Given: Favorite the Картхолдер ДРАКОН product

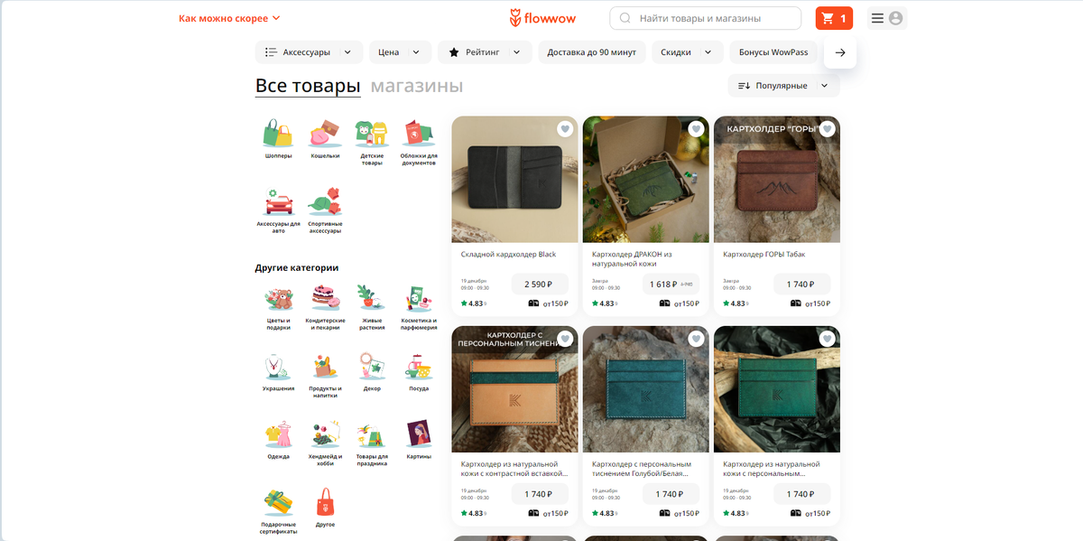Looking at the screenshot, I should pyautogui.click(x=696, y=129).
